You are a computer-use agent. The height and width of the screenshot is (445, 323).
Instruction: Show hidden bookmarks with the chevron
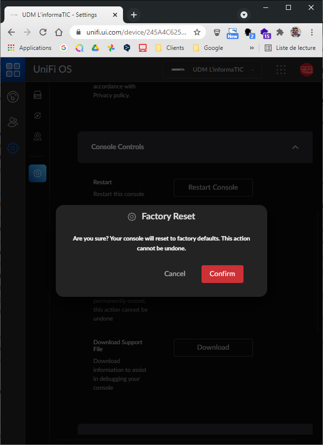click(x=252, y=48)
